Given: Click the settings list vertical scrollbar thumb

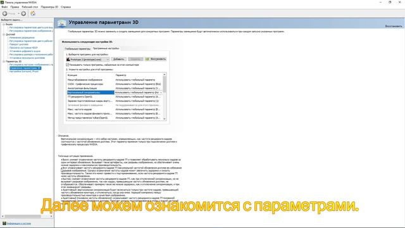Looking at the screenshot, I should [165, 84].
